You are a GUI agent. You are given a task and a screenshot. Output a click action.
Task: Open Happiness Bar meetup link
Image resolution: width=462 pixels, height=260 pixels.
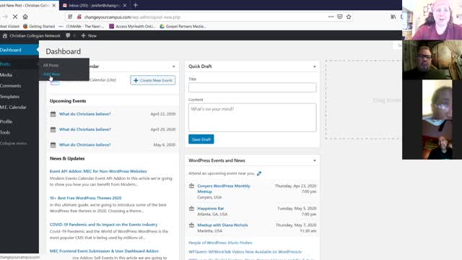point(210,209)
